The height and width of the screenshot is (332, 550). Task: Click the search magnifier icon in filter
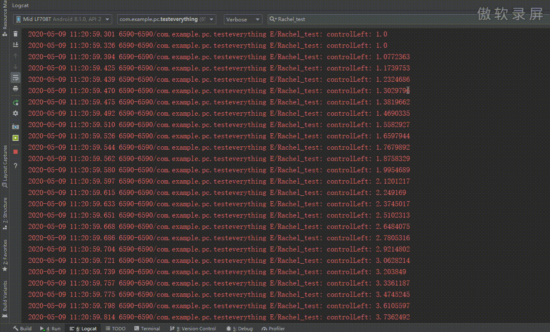(x=273, y=19)
